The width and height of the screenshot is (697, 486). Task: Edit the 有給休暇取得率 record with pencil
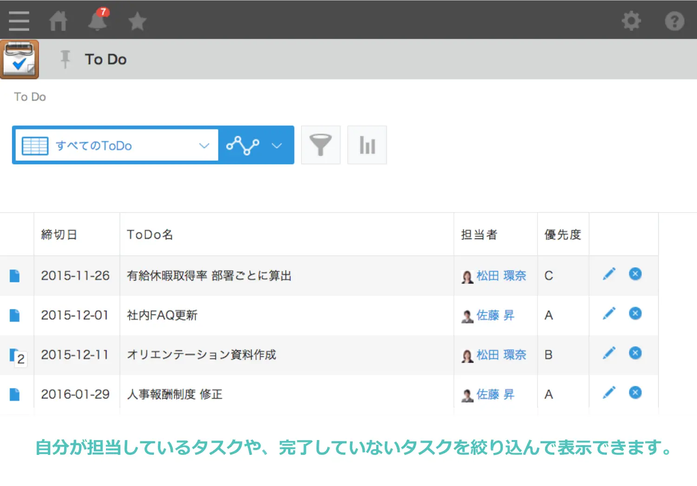click(x=609, y=274)
